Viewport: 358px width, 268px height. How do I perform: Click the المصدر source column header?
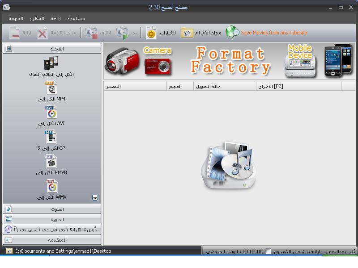click(x=136, y=86)
